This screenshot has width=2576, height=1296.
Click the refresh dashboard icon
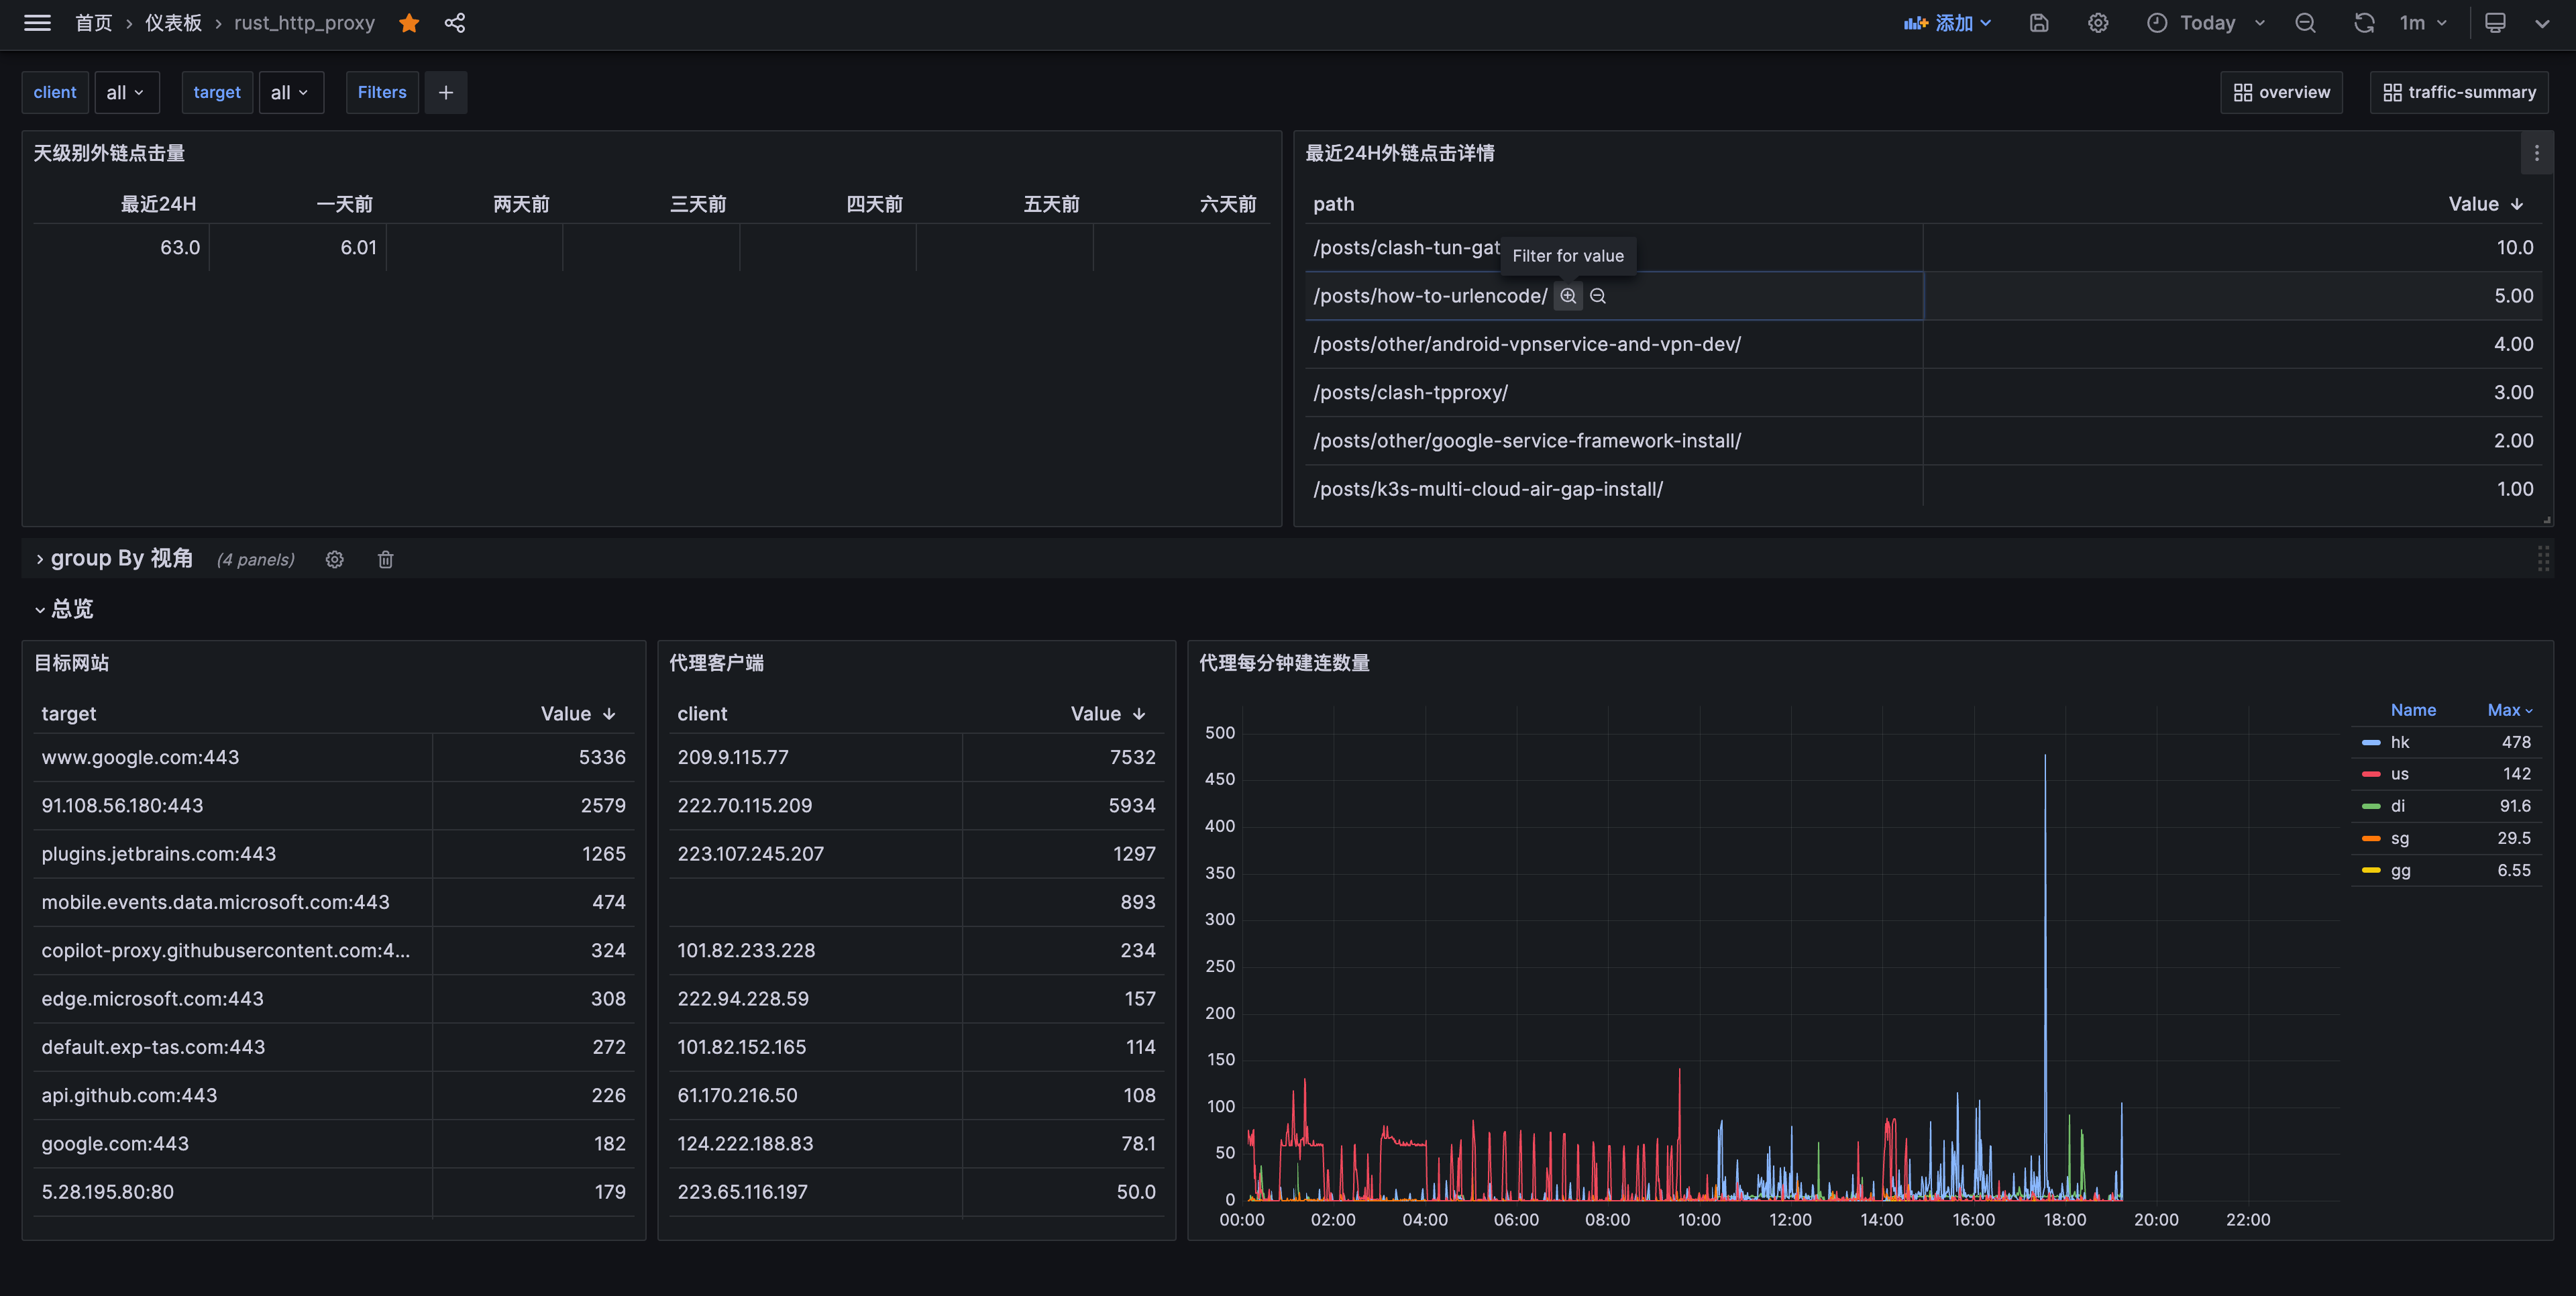pyautogui.click(x=2363, y=23)
